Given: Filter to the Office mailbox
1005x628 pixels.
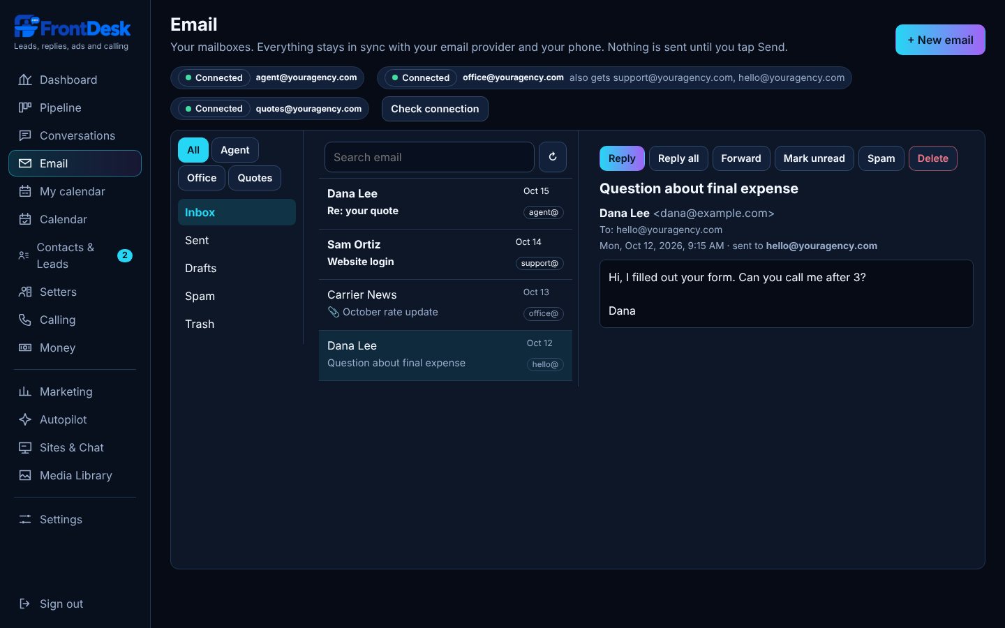Looking at the screenshot, I should click(x=202, y=178).
